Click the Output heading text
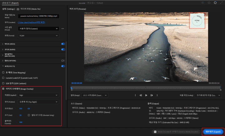 (x=153, y=104)
